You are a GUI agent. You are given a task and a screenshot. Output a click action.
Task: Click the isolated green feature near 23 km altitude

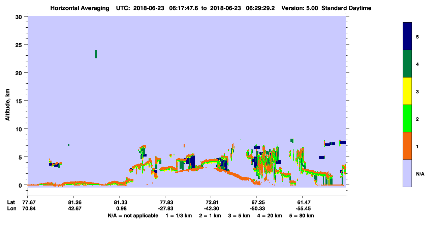click(96, 54)
